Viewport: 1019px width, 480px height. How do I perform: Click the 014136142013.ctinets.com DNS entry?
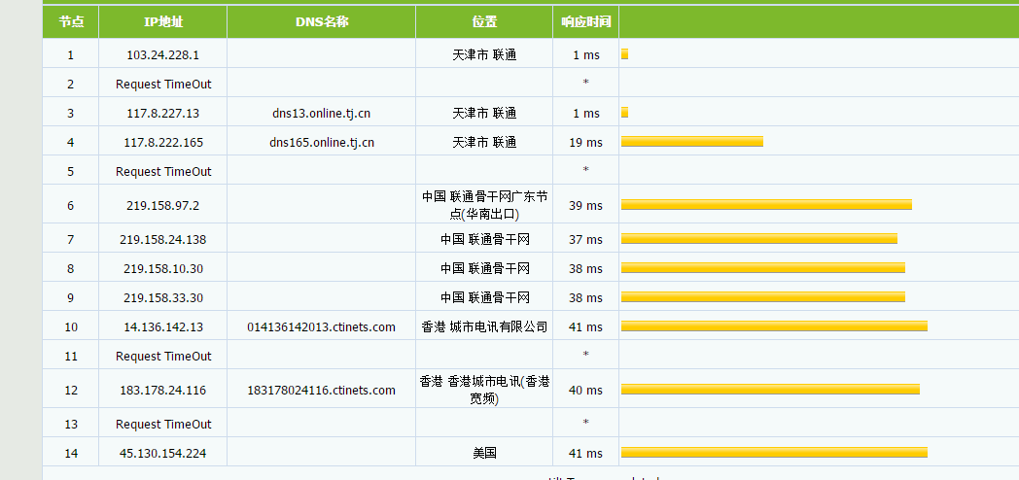click(x=322, y=326)
